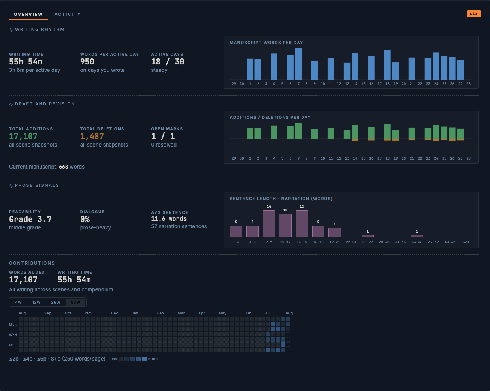Click the '18 / 30' active days value
The height and width of the screenshot is (391, 490).
168,62
